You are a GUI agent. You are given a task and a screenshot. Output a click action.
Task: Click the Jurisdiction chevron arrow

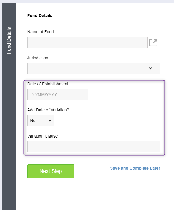[151, 68]
